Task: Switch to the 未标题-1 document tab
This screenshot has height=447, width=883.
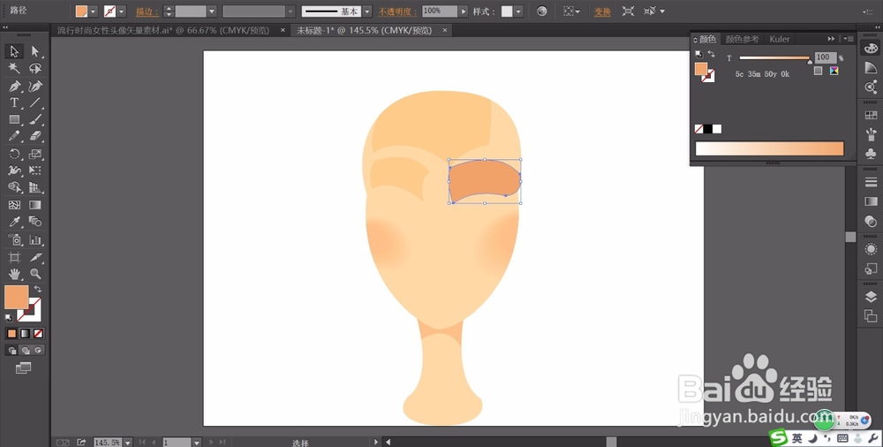Action: click(x=365, y=30)
